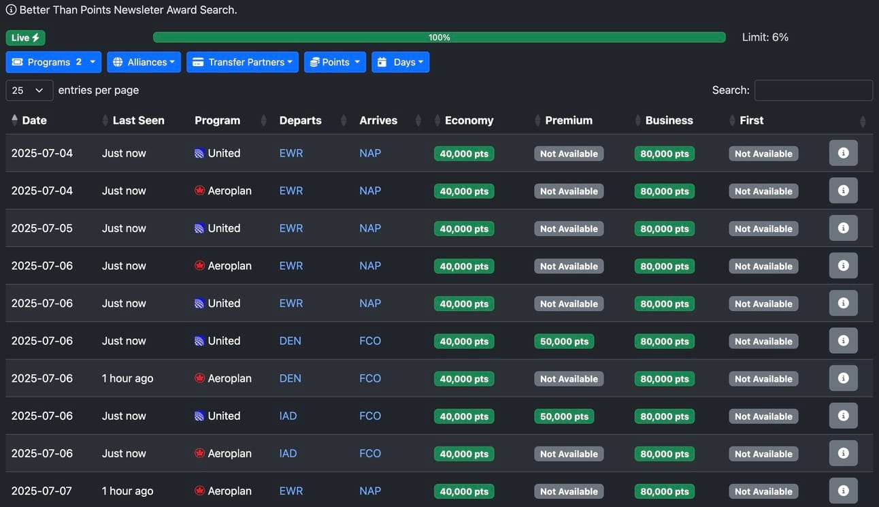View details of Aeroplan IAD–FCO row

click(x=843, y=453)
